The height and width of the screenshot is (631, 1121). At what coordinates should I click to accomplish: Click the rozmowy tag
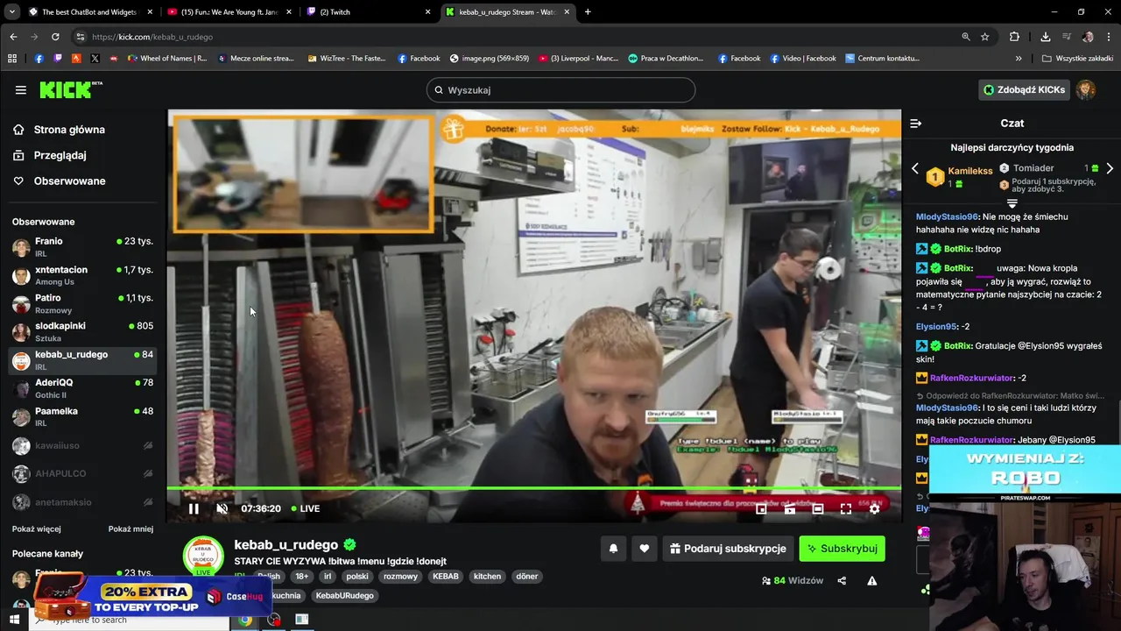click(400, 577)
